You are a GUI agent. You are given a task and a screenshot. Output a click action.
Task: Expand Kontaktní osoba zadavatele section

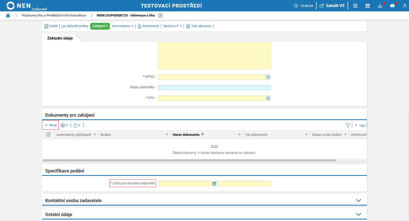358,200
